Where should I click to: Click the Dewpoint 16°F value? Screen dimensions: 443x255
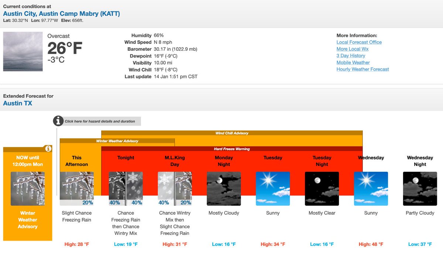pyautogui.click(x=166, y=56)
